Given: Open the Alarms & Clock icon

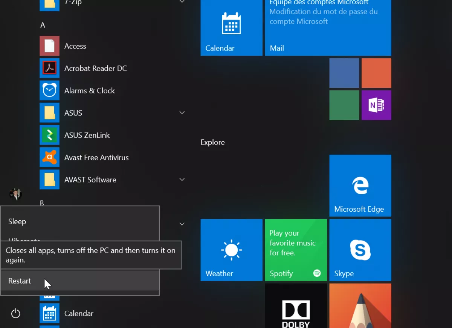Looking at the screenshot, I should click(49, 90).
